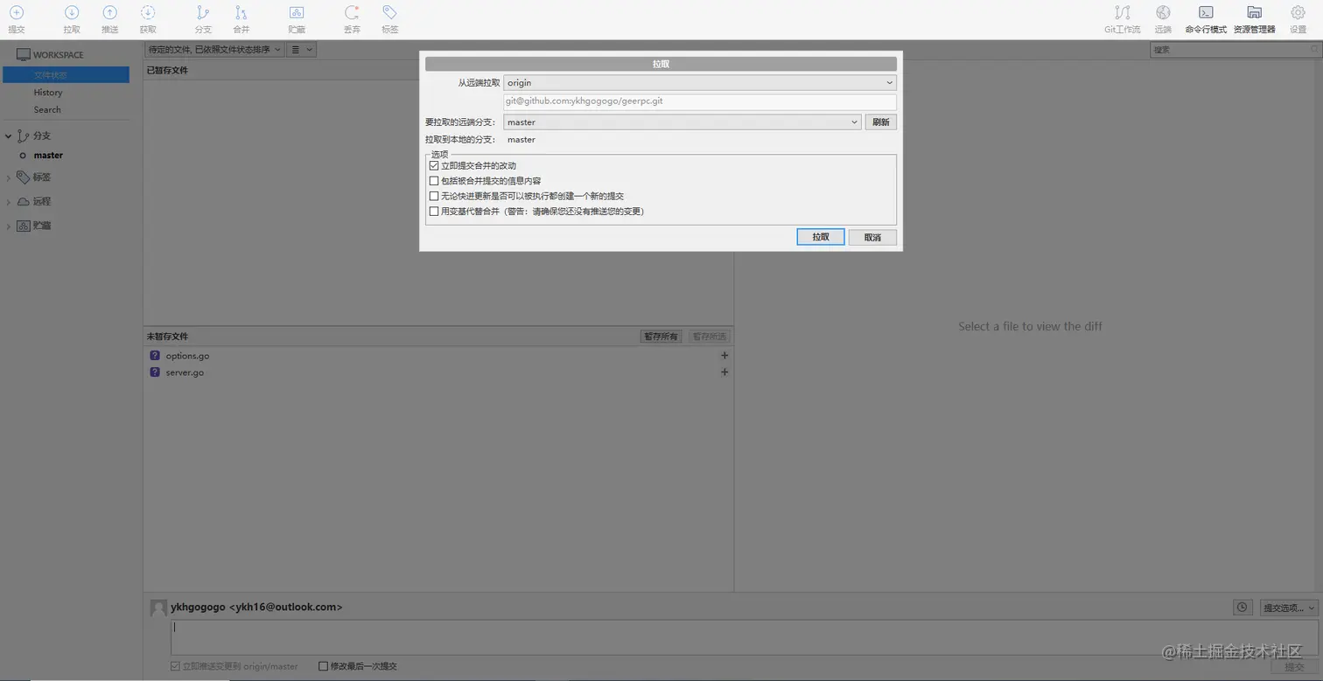Select History in the sidebar
Image resolution: width=1323 pixels, height=681 pixels.
(48, 93)
